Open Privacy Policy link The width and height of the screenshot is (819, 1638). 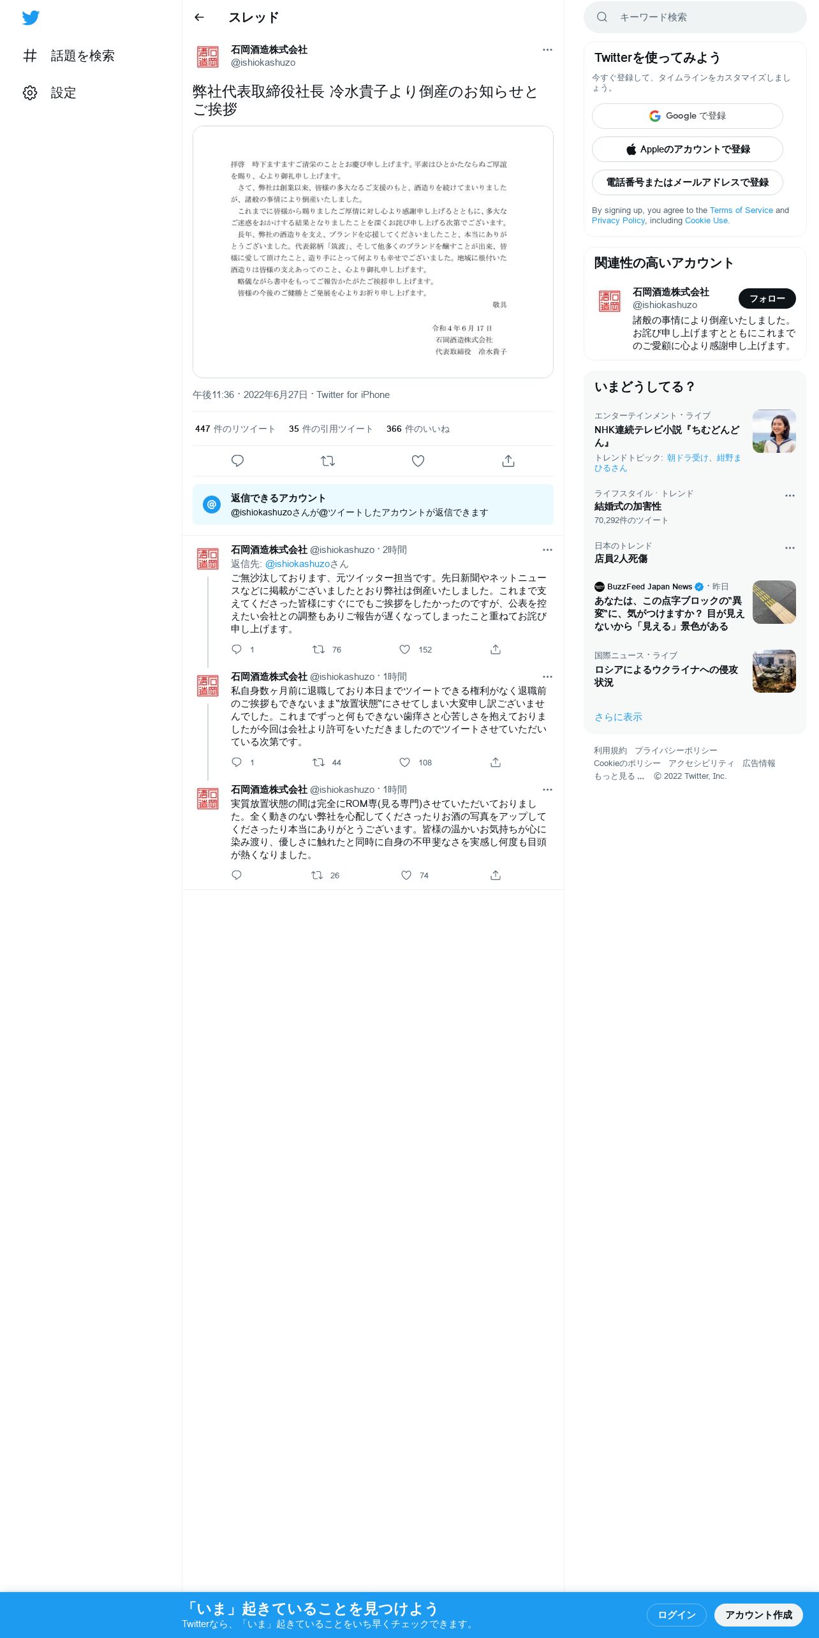click(x=618, y=221)
